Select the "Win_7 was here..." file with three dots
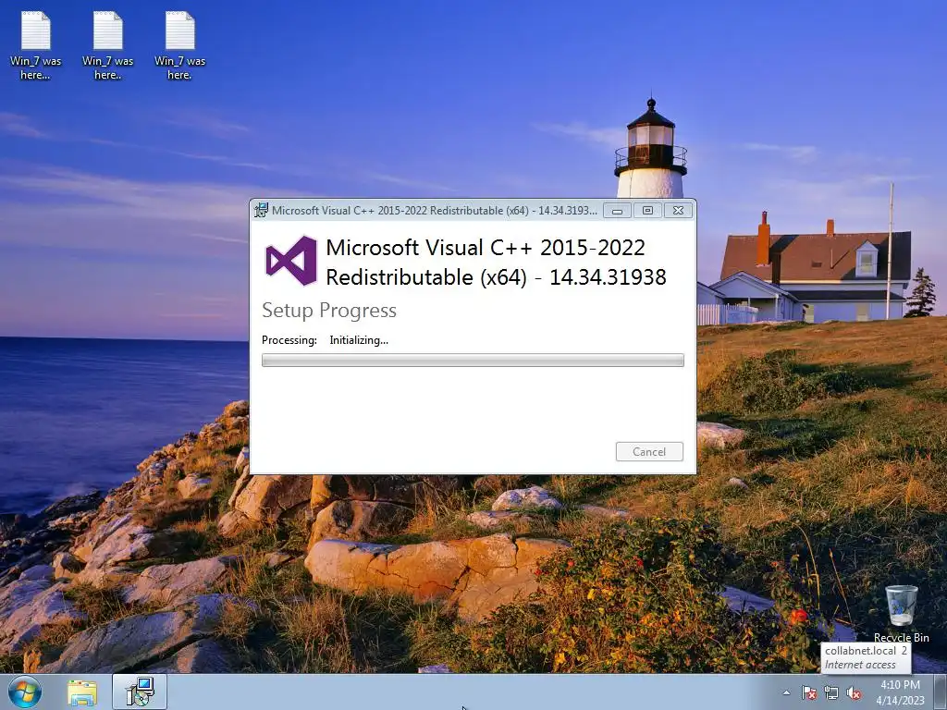947x710 pixels. click(x=36, y=46)
